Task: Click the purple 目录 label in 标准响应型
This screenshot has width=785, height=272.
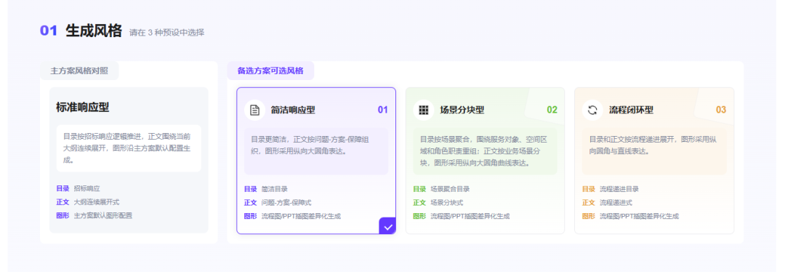Action: [63, 189]
